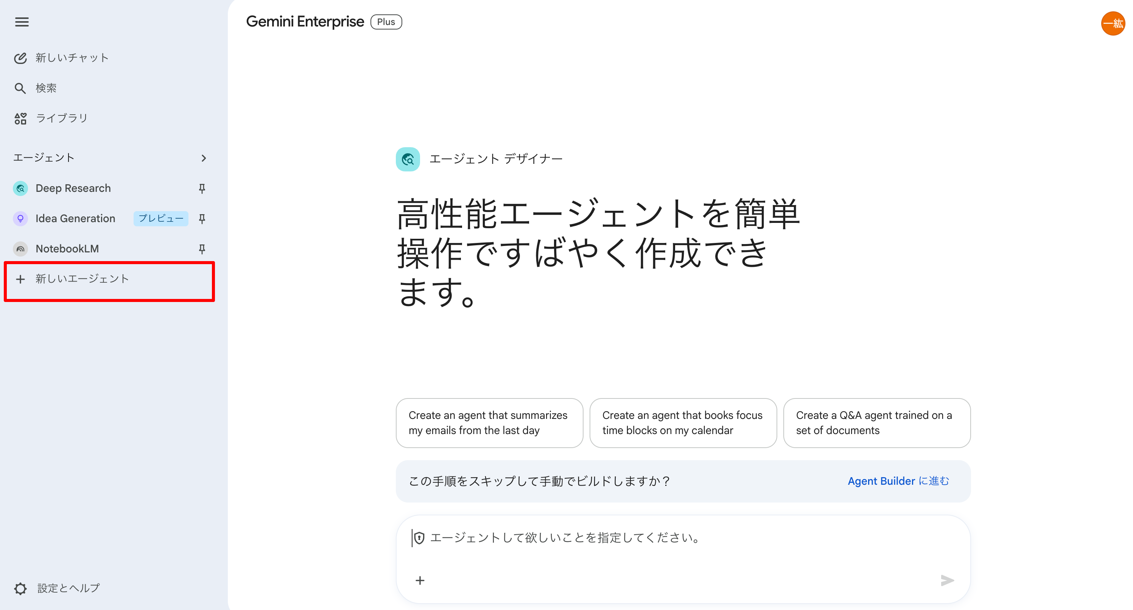
Task: Open the orange account avatar menu
Action: coord(1113,23)
